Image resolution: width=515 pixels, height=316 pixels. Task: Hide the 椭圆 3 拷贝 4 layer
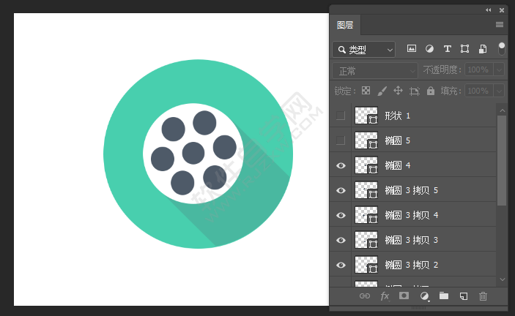pyautogui.click(x=341, y=215)
